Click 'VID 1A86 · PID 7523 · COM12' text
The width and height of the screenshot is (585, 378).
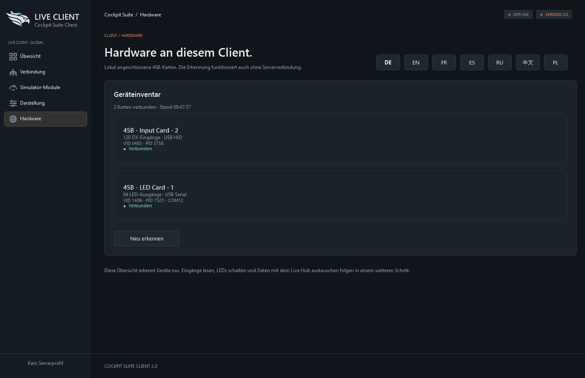[x=153, y=200]
